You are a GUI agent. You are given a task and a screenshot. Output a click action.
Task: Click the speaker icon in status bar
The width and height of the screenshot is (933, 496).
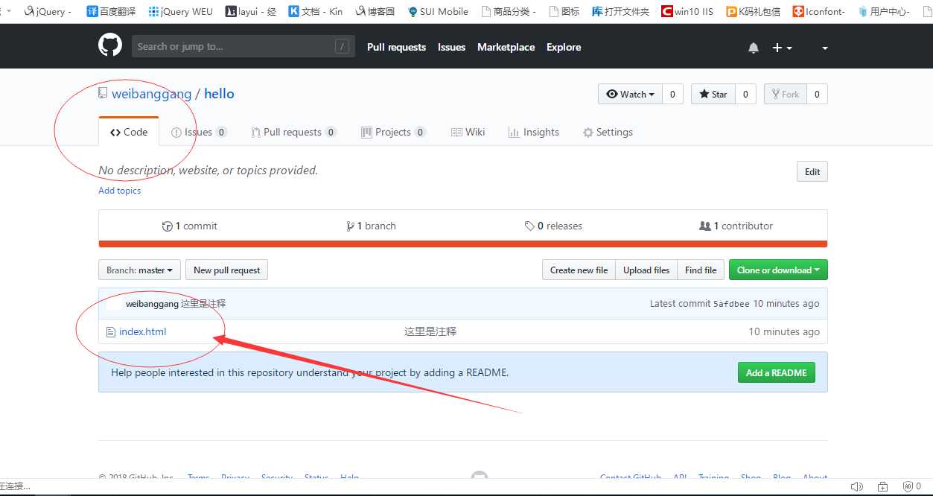click(x=856, y=487)
